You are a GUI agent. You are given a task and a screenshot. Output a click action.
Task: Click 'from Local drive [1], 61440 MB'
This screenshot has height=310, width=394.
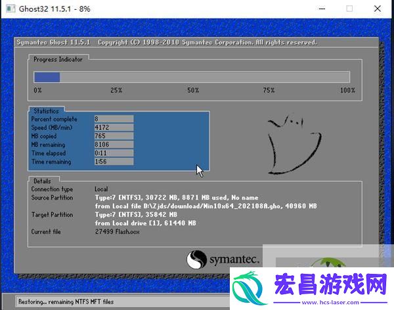tap(146, 223)
